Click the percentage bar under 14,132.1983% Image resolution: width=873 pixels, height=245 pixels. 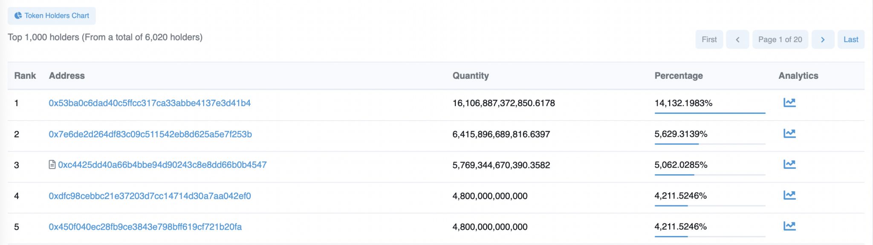[710, 113]
